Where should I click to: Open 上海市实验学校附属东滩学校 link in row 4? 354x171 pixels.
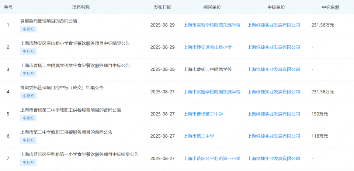pyautogui.click(x=212, y=92)
